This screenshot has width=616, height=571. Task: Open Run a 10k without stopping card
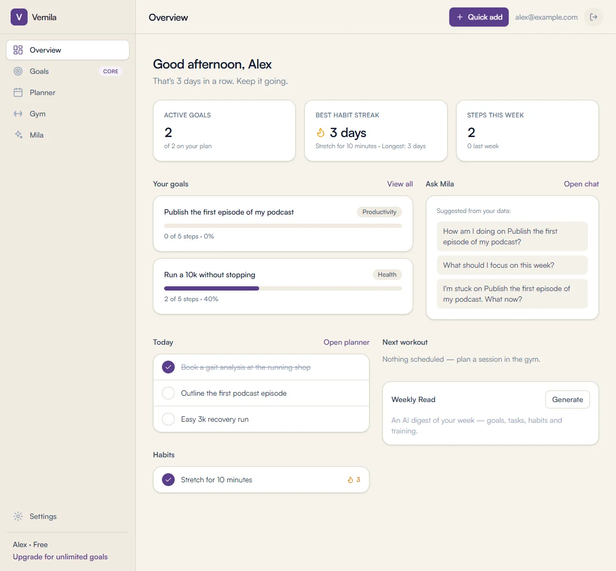coord(283,286)
